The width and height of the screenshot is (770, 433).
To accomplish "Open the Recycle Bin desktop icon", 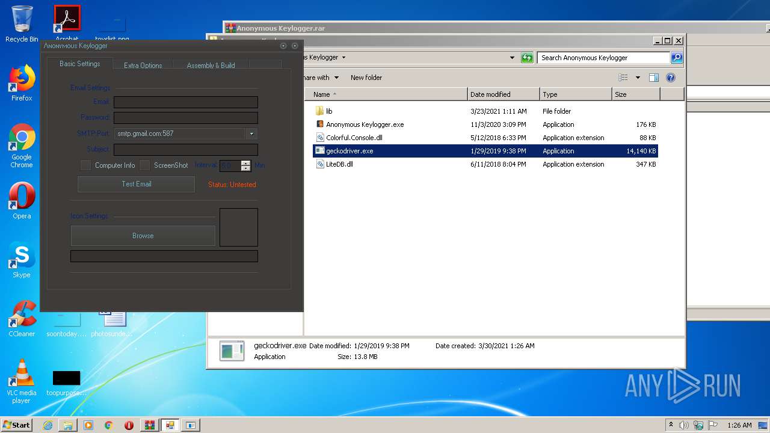I will [x=22, y=24].
